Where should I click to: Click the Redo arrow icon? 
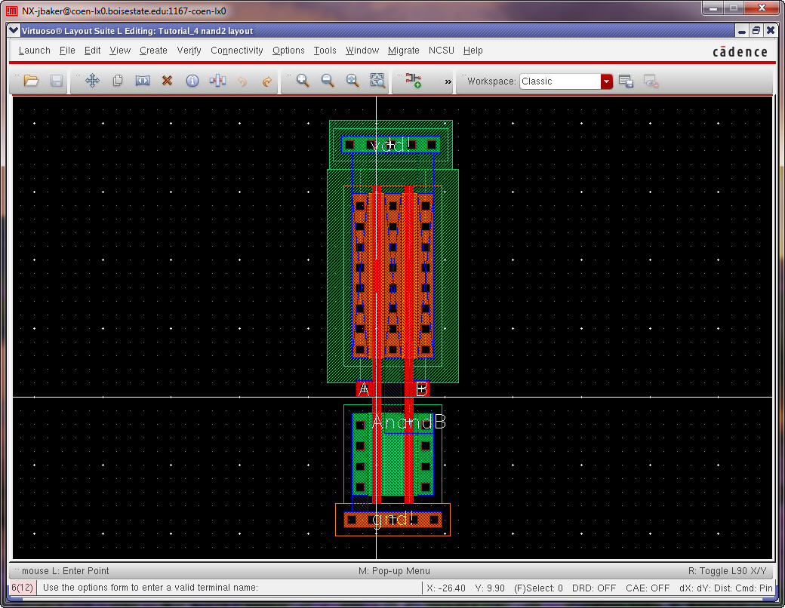[267, 81]
